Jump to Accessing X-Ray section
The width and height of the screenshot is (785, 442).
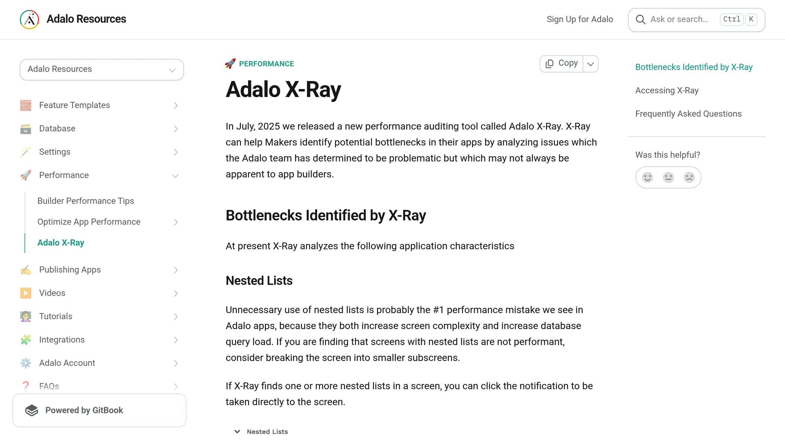tap(667, 91)
